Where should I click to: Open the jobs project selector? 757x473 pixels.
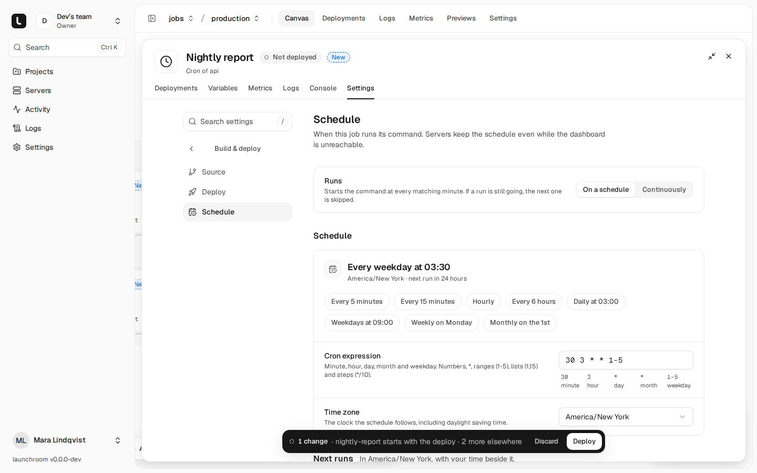click(181, 18)
